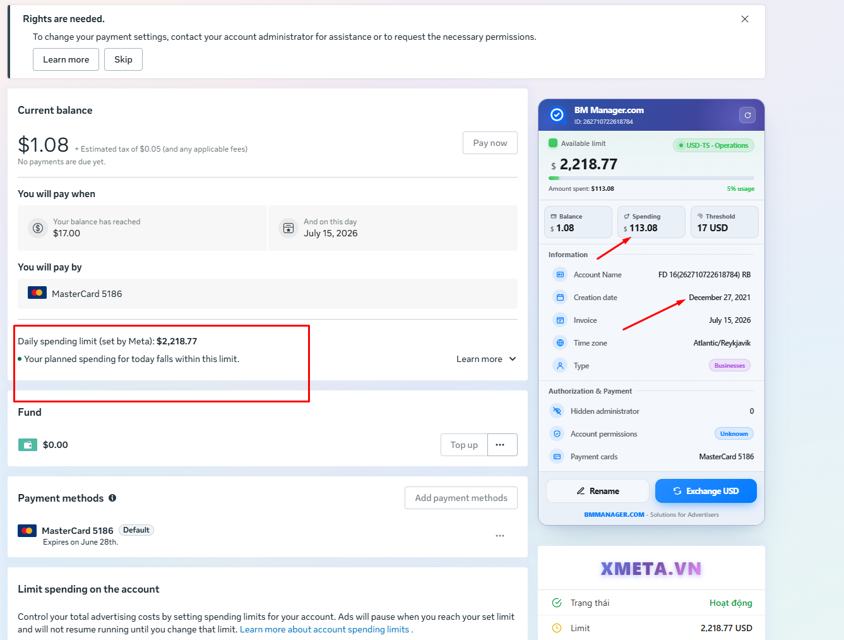Viewport: 844px width, 640px height.
Task: Click the calendar icon beside July 15, 2026
Action: [x=288, y=228]
